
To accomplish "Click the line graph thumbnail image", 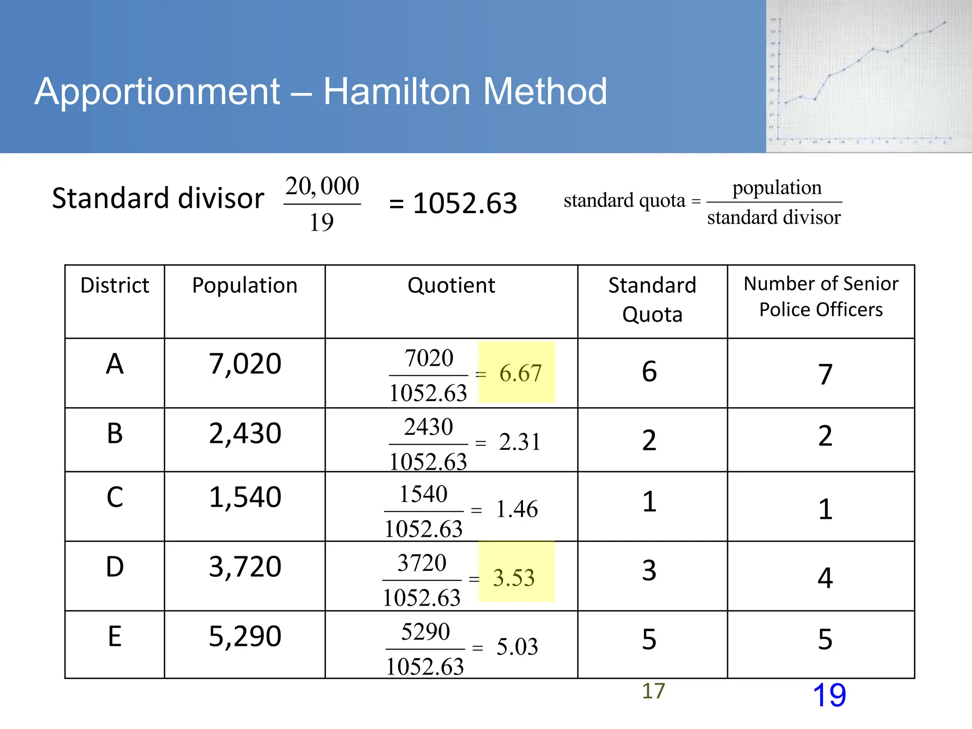I will click(868, 77).
